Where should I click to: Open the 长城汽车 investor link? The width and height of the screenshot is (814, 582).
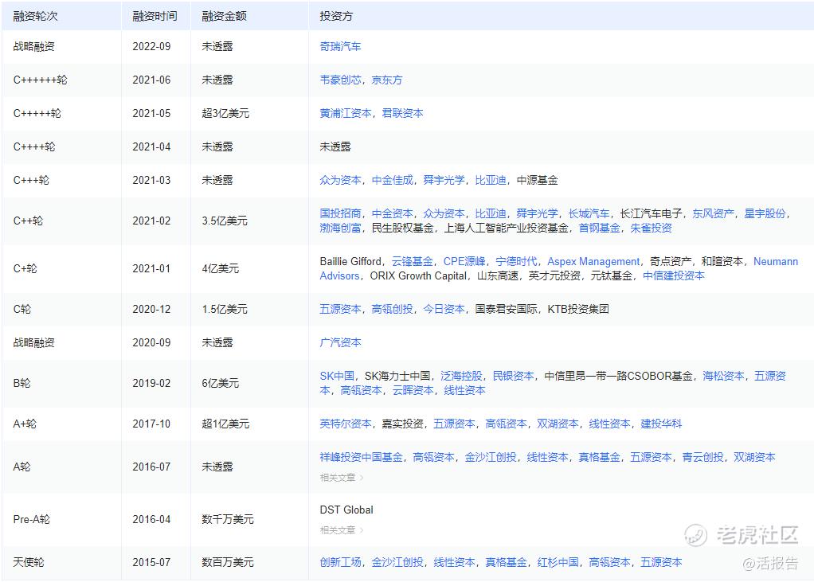point(589,213)
